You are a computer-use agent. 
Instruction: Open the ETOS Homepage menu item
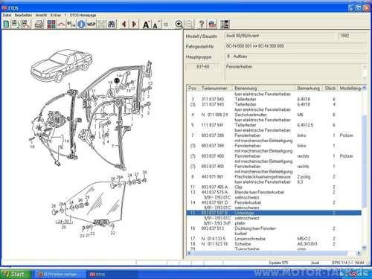[x=83, y=15]
